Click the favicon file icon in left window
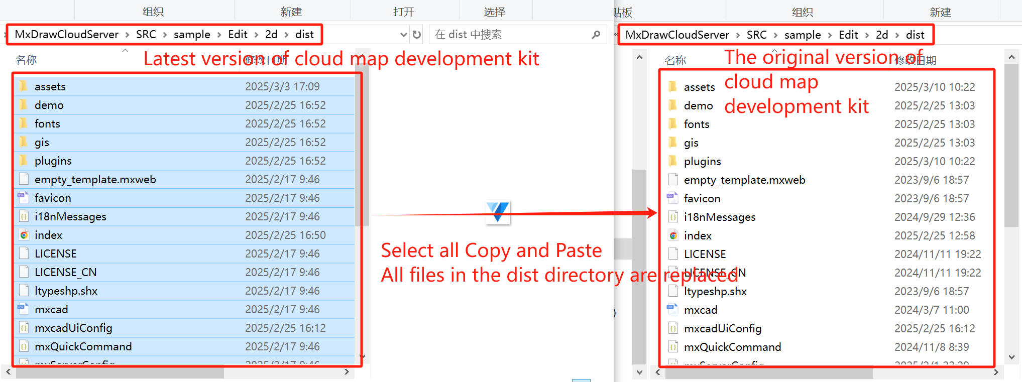Screen dimensions: 1022x382 pyautogui.click(x=23, y=198)
